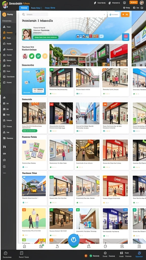Viewport: 146px width, 260px height.
Task: Open the white dropdown box beside the search bar
Action: coord(114,14)
